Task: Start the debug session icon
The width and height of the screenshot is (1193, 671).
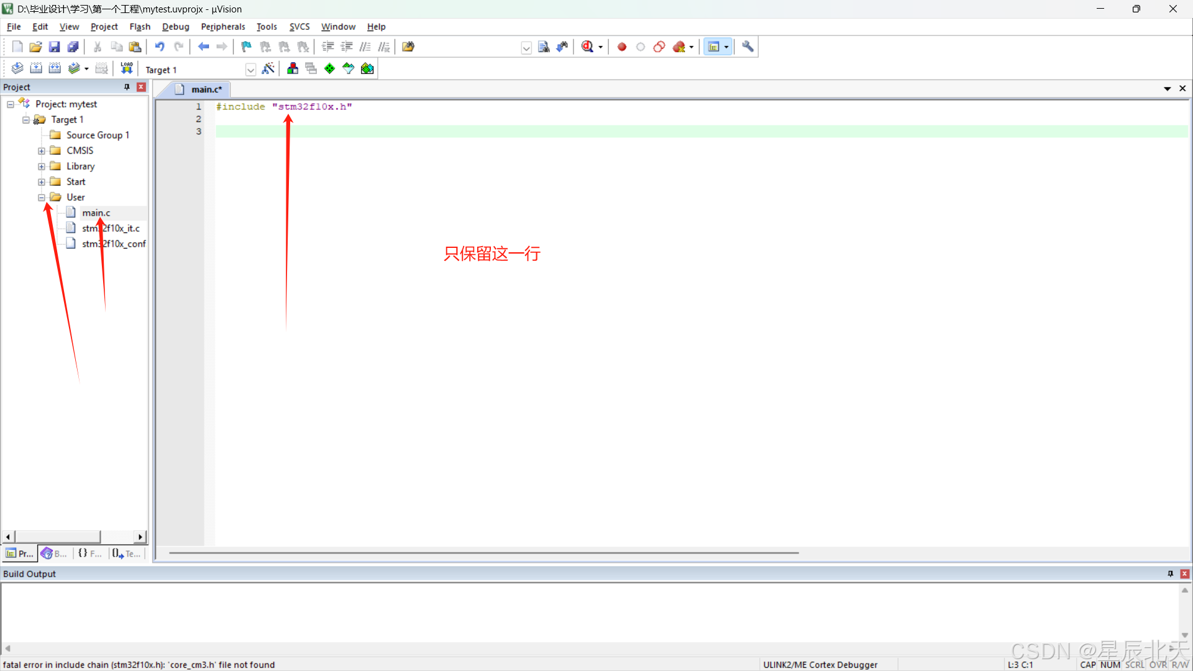Action: coord(588,47)
